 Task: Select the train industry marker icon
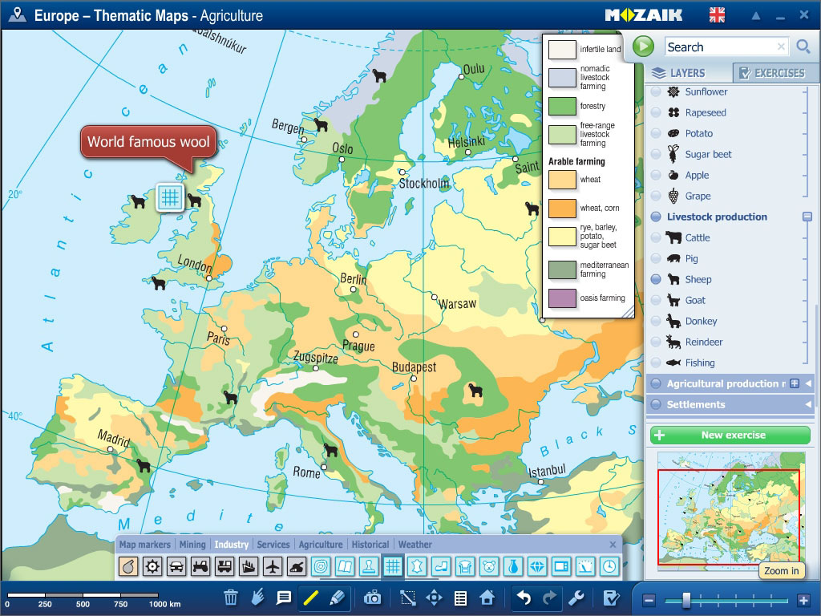pyautogui.click(x=224, y=566)
